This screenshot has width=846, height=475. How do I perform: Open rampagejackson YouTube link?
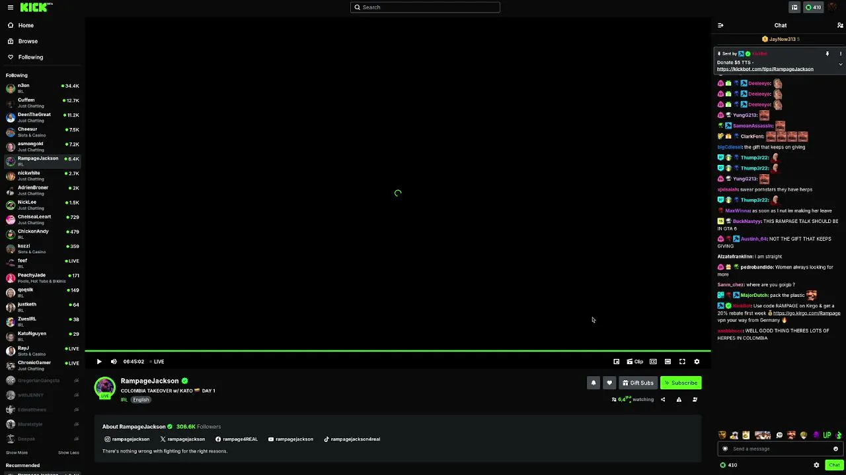291,439
